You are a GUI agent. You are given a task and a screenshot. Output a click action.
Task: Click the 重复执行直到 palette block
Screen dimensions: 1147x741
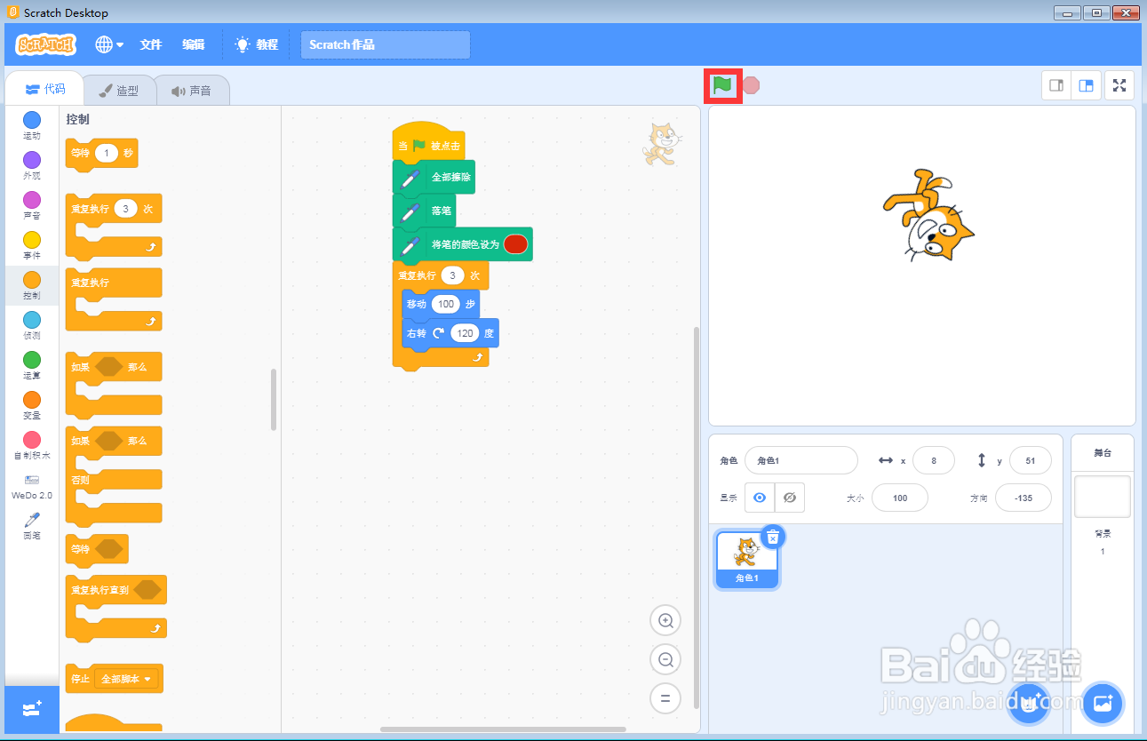[x=116, y=608]
